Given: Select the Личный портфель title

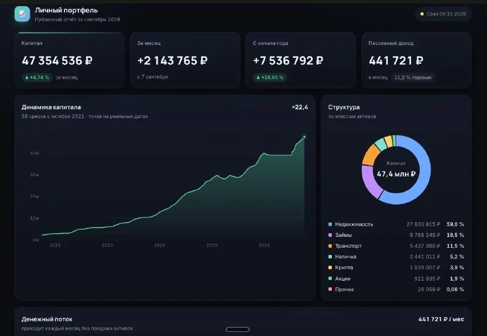Looking at the screenshot, I should [66, 10].
